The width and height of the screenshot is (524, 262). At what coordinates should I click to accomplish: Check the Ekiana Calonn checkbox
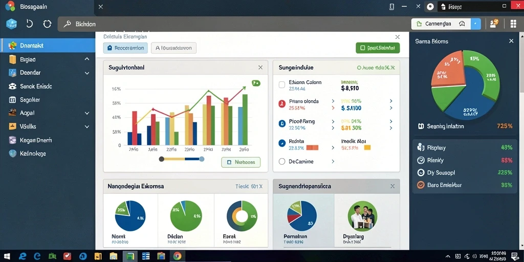tap(282, 85)
